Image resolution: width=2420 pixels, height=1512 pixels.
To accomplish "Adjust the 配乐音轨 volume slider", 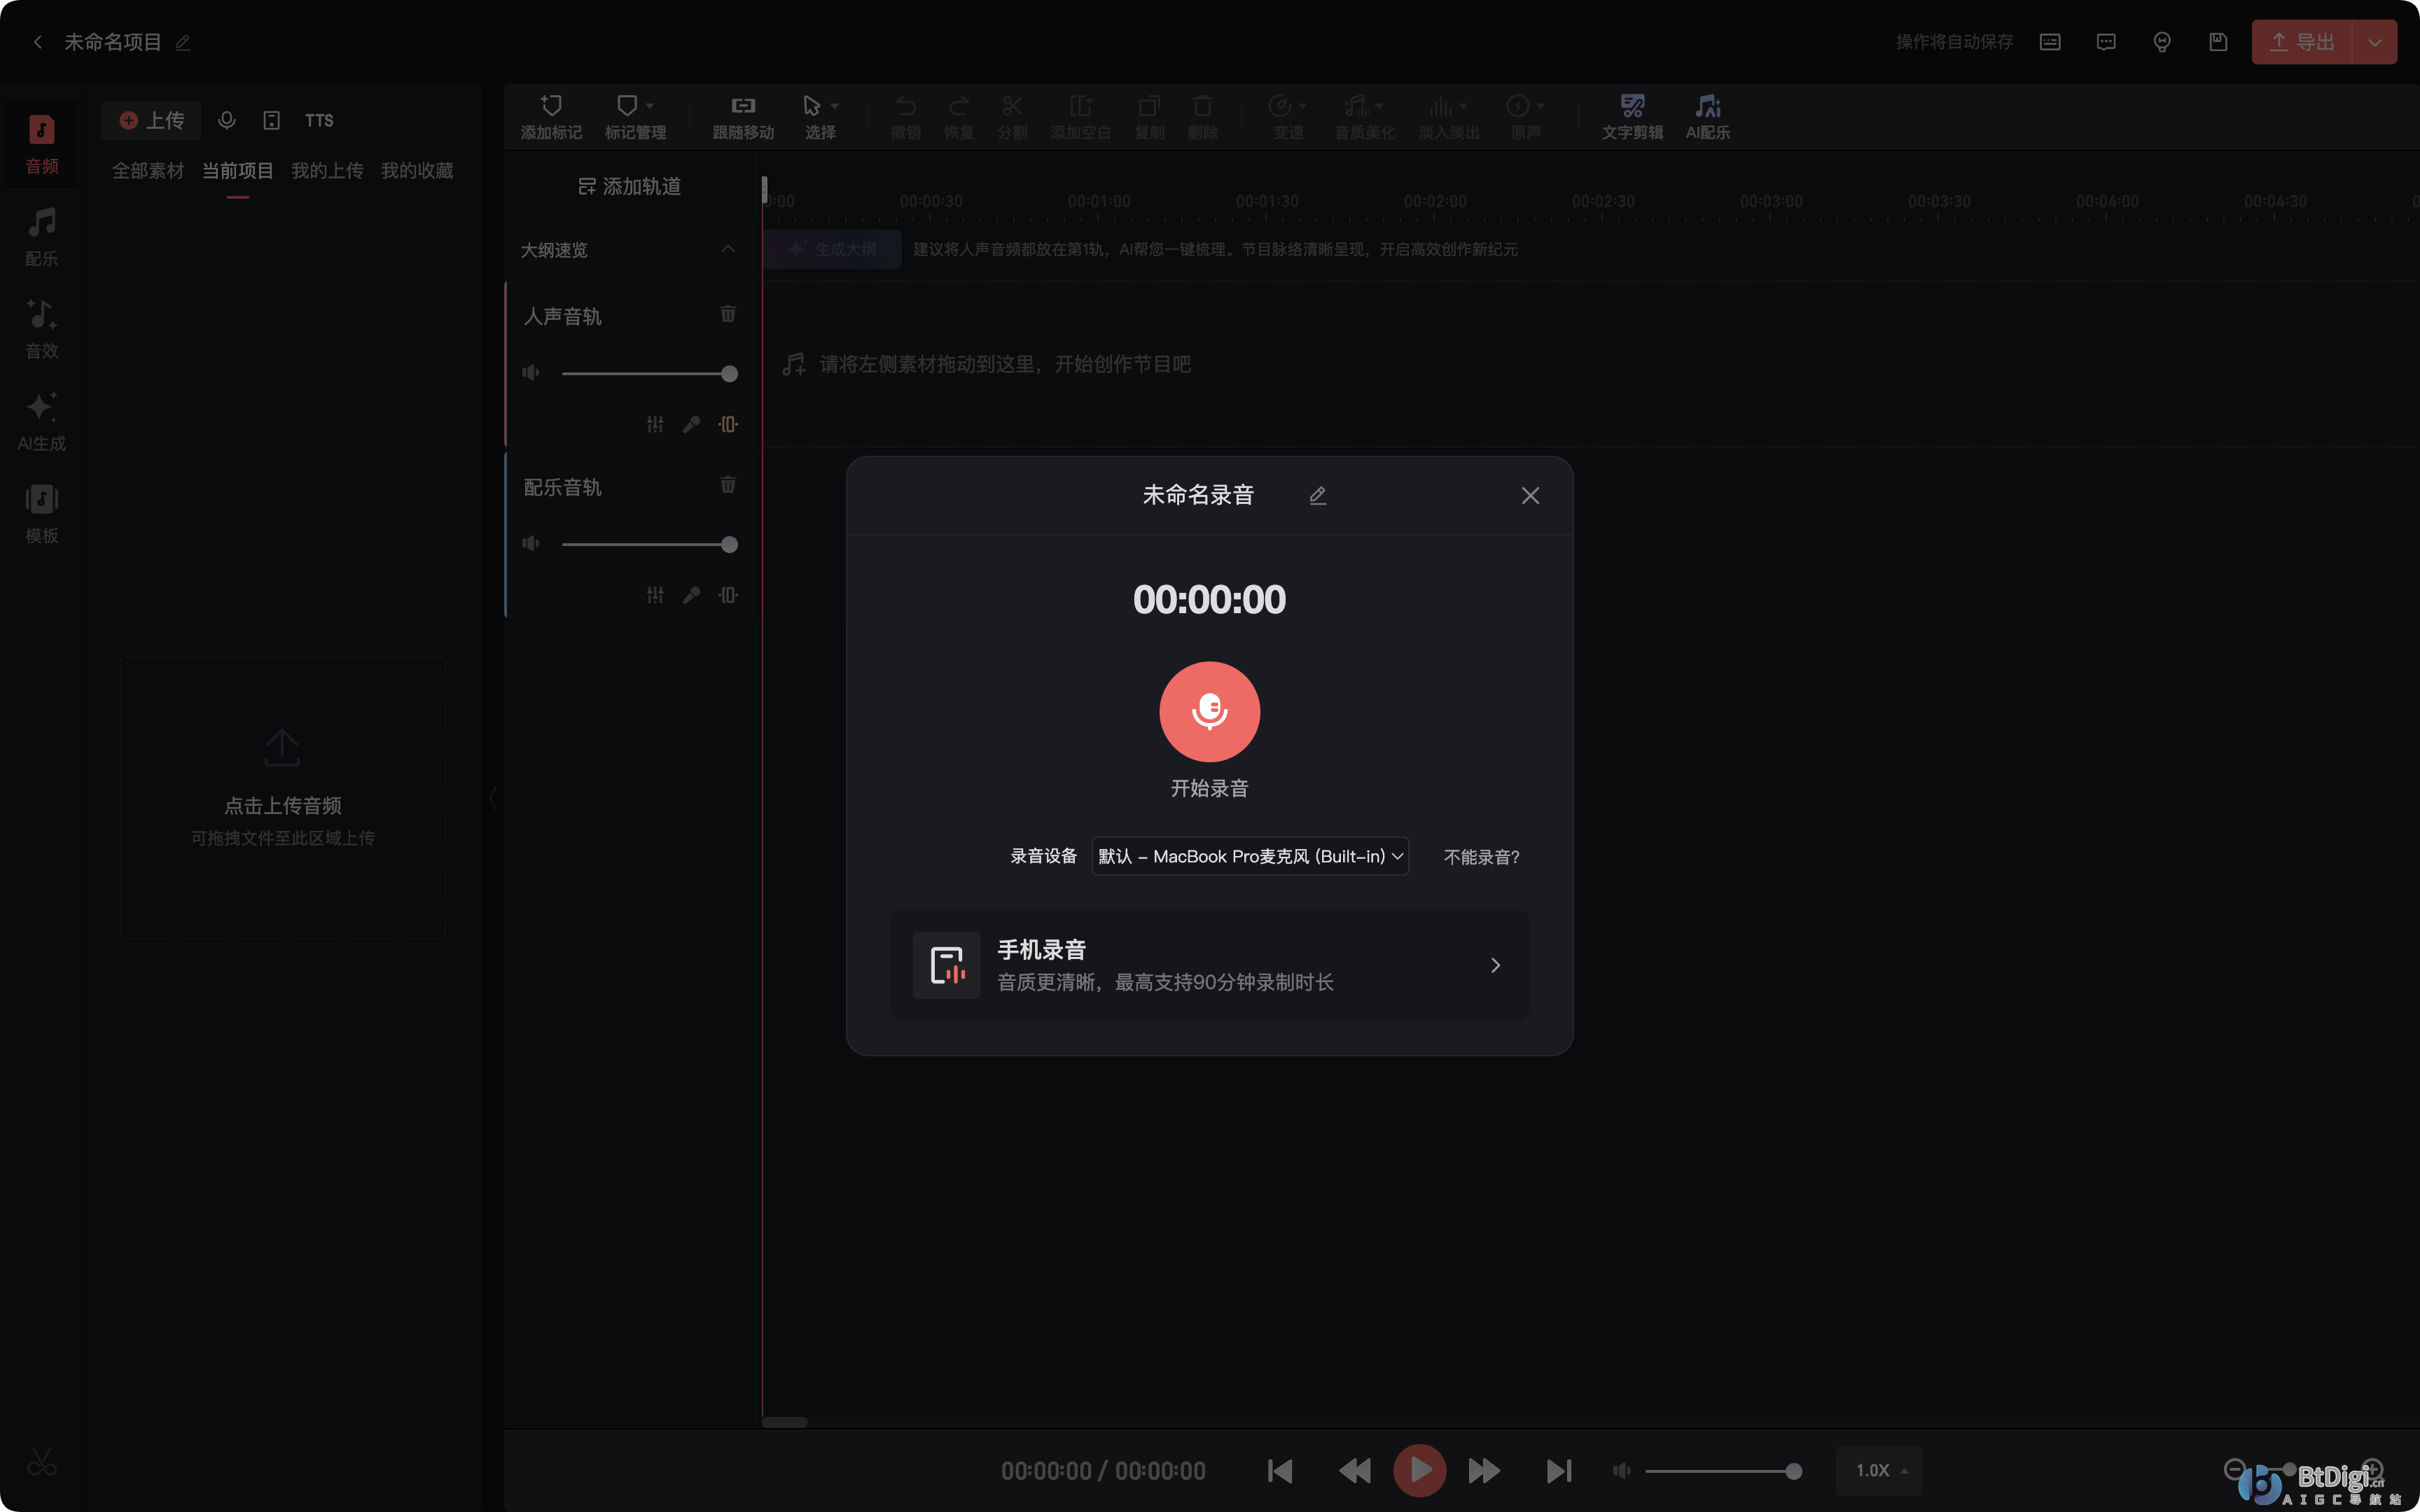I will pyautogui.click(x=649, y=544).
